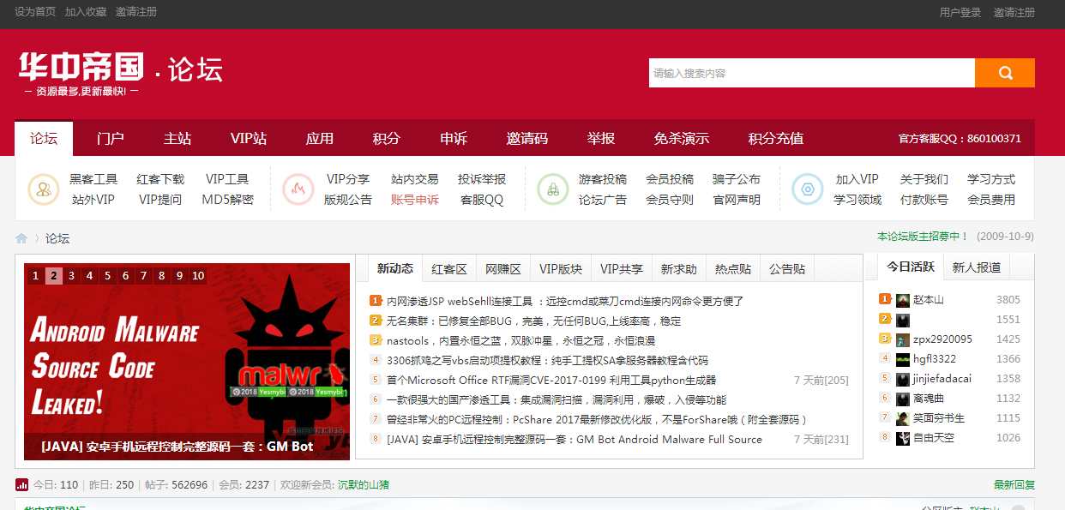Switch to the VIP版块 tab
Viewport: 1065px width, 510px height.
pos(561,268)
